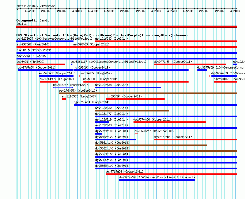Image resolution: width=245 pixels, height=199 pixels.
Task: Open nsv598107 variant label
Action: coord(229,79)
